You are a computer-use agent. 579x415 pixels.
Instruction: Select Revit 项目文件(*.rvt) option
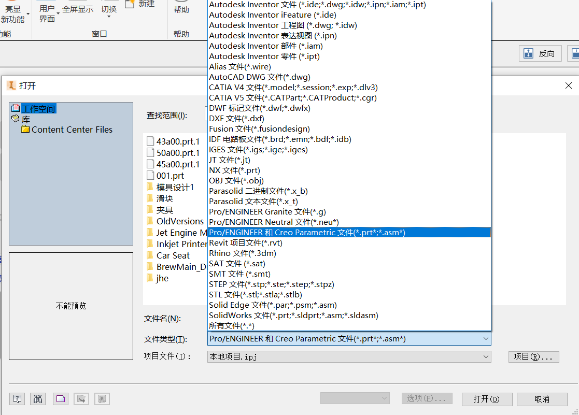click(x=349, y=243)
